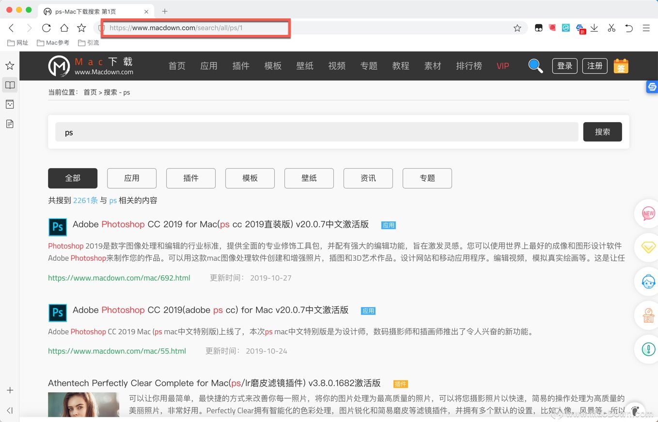Click the browser back arrow
658x422 pixels.
point(12,28)
